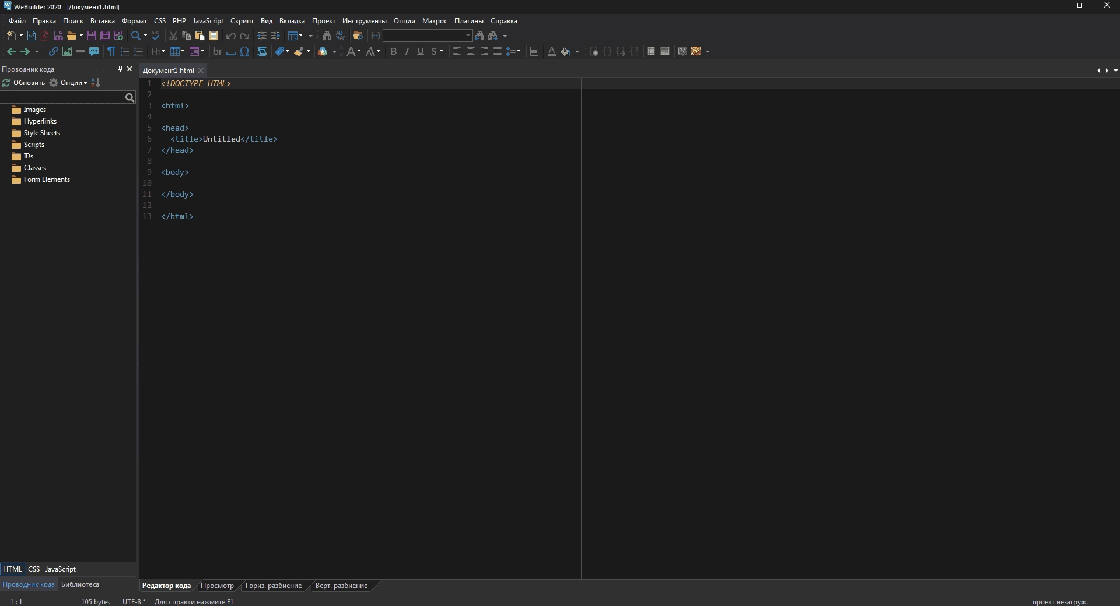Toggle underline formatting
The image size is (1120, 606).
[421, 51]
